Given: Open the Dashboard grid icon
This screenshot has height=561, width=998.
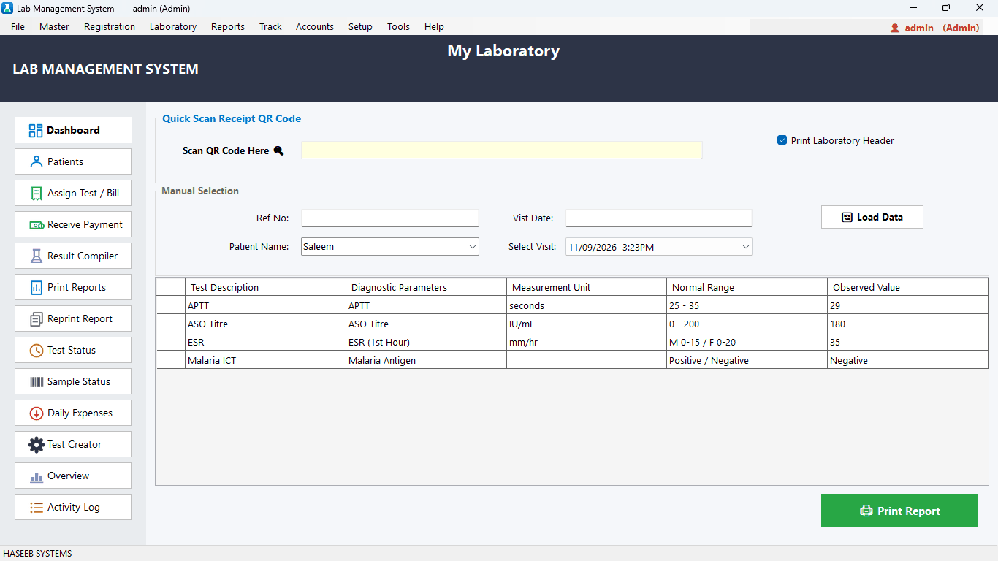Looking at the screenshot, I should [x=36, y=131].
